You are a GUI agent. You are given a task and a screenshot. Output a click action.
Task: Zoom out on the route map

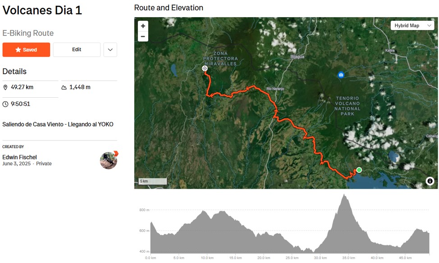point(143,36)
